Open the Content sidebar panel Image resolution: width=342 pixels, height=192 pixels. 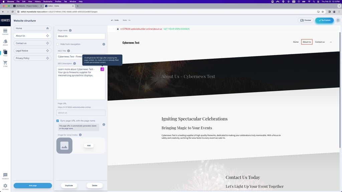coord(5,32)
